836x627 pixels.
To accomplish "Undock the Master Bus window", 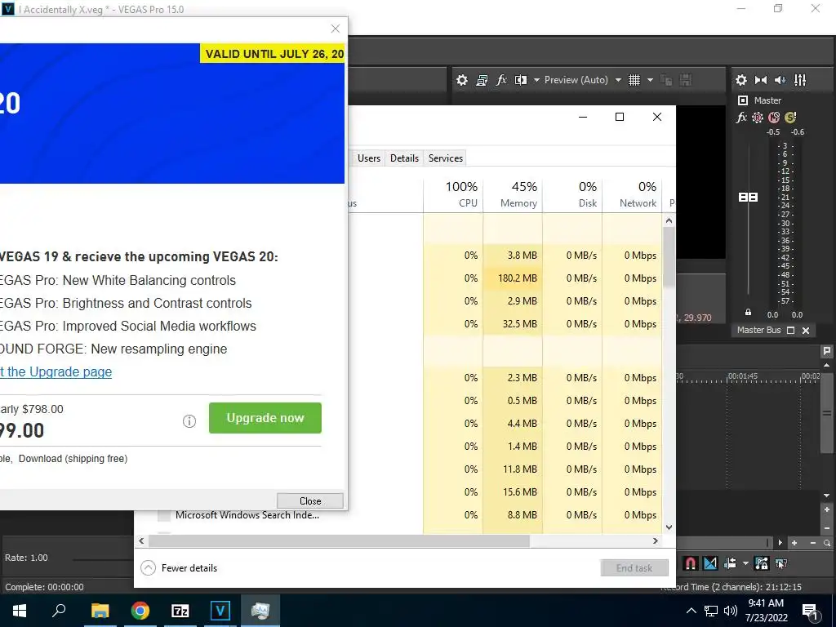I will click(x=791, y=330).
